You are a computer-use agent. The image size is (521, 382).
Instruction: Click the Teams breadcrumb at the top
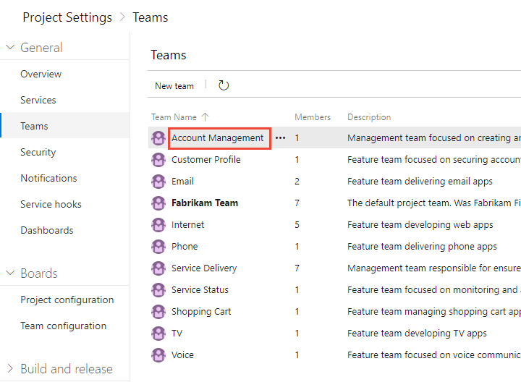click(x=151, y=17)
